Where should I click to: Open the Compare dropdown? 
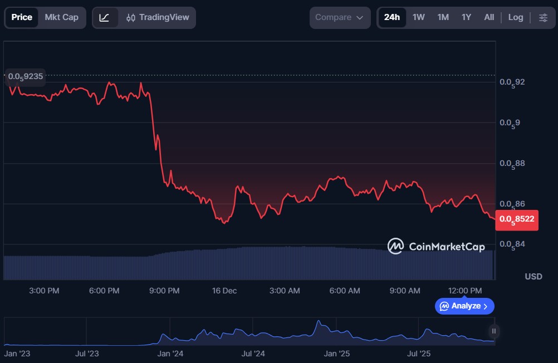tap(340, 17)
